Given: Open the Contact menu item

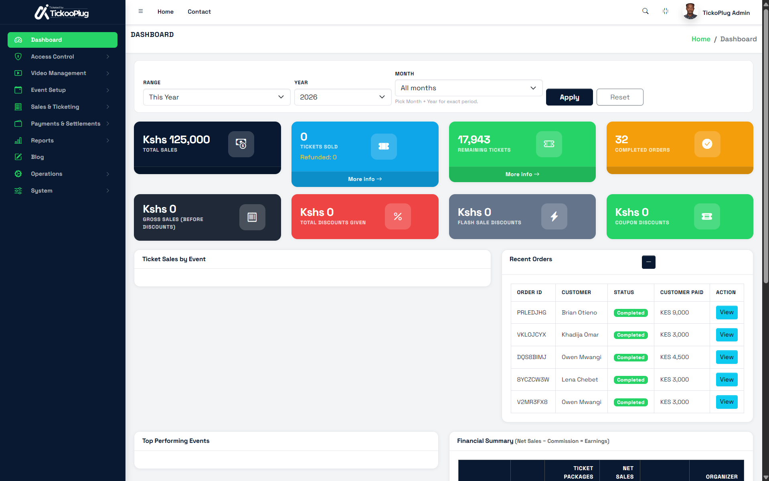Looking at the screenshot, I should pos(199,11).
